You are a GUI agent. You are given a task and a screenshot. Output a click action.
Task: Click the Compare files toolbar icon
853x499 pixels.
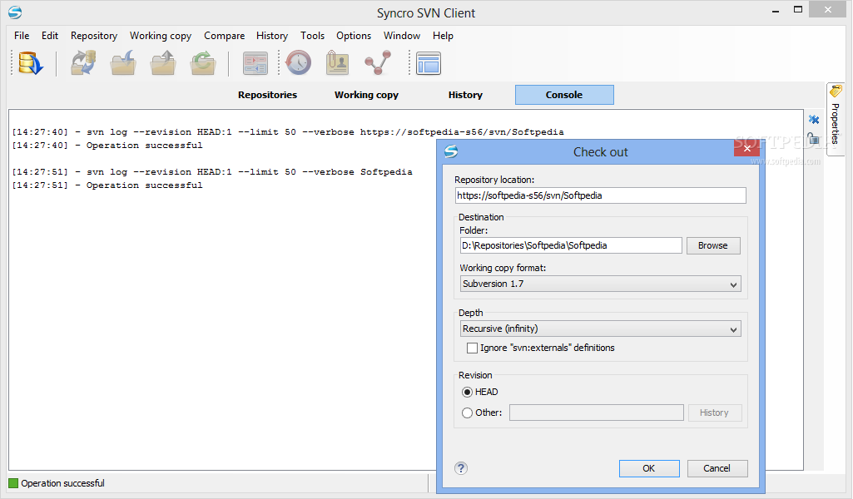[255, 63]
